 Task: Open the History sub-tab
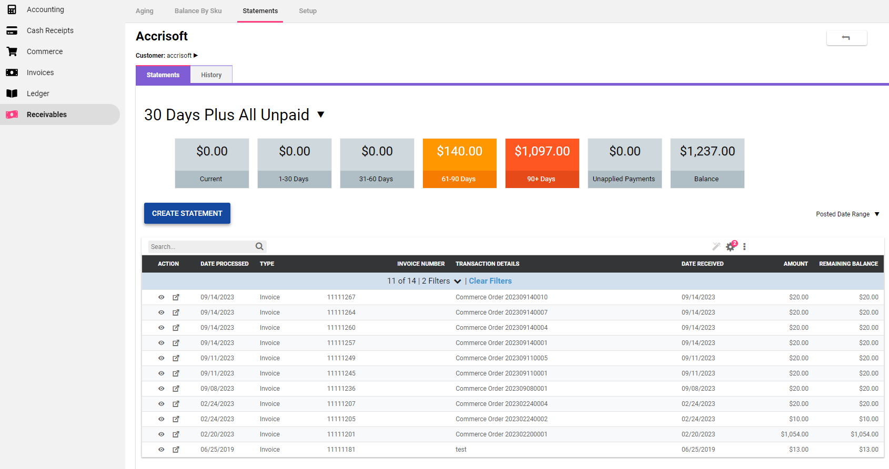pos(211,75)
